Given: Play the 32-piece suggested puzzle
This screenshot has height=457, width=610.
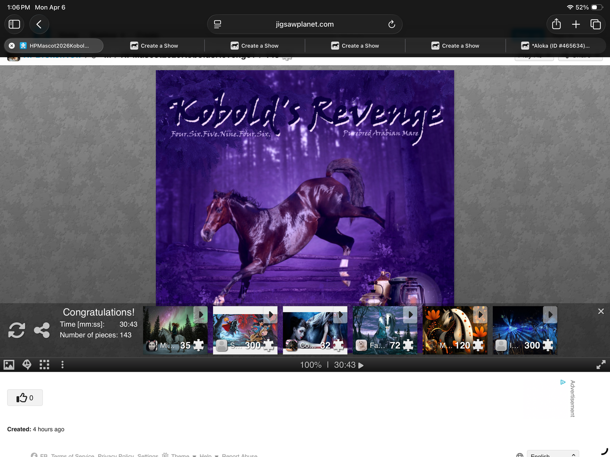Looking at the screenshot, I should tap(315, 330).
